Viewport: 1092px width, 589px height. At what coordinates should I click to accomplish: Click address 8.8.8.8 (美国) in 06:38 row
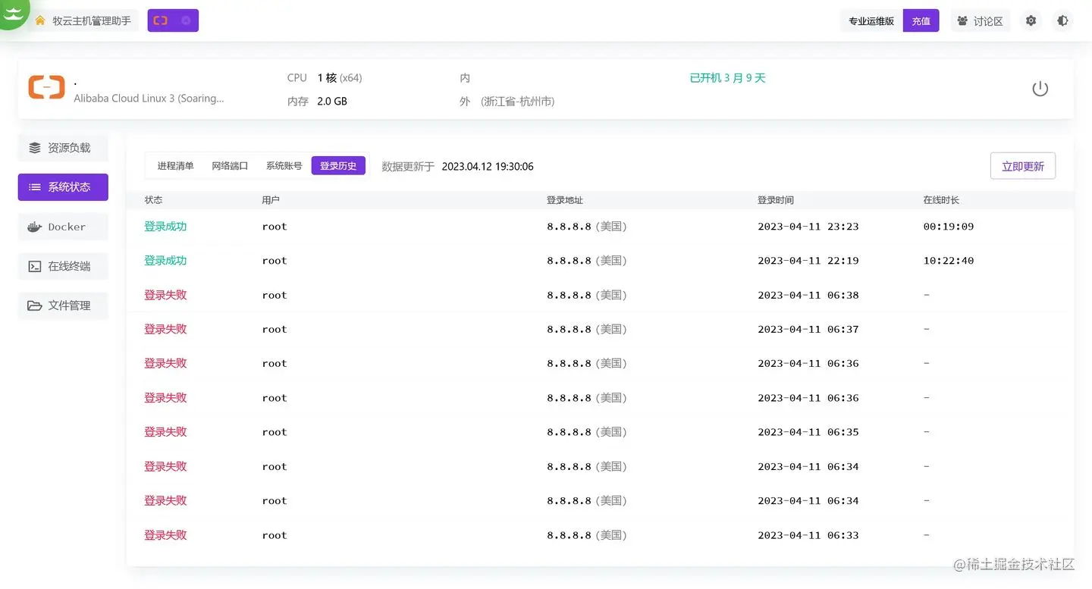(587, 295)
